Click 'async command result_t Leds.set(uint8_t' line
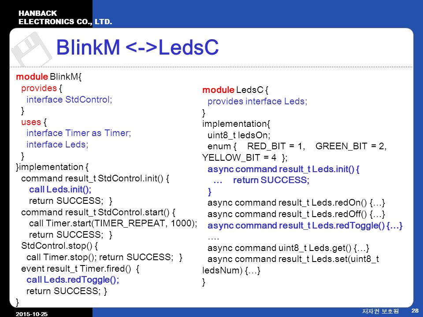This screenshot has height=317, width=423. (293, 259)
